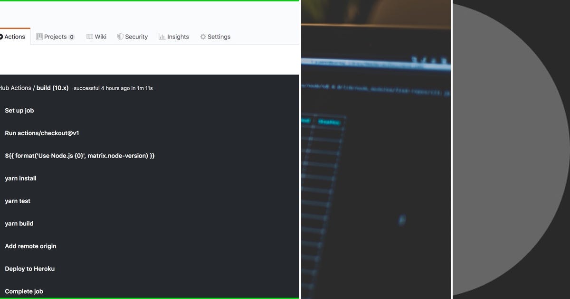Screen dimensions: 570x299
Task: Click the Projects board icon
Action: 40,37
